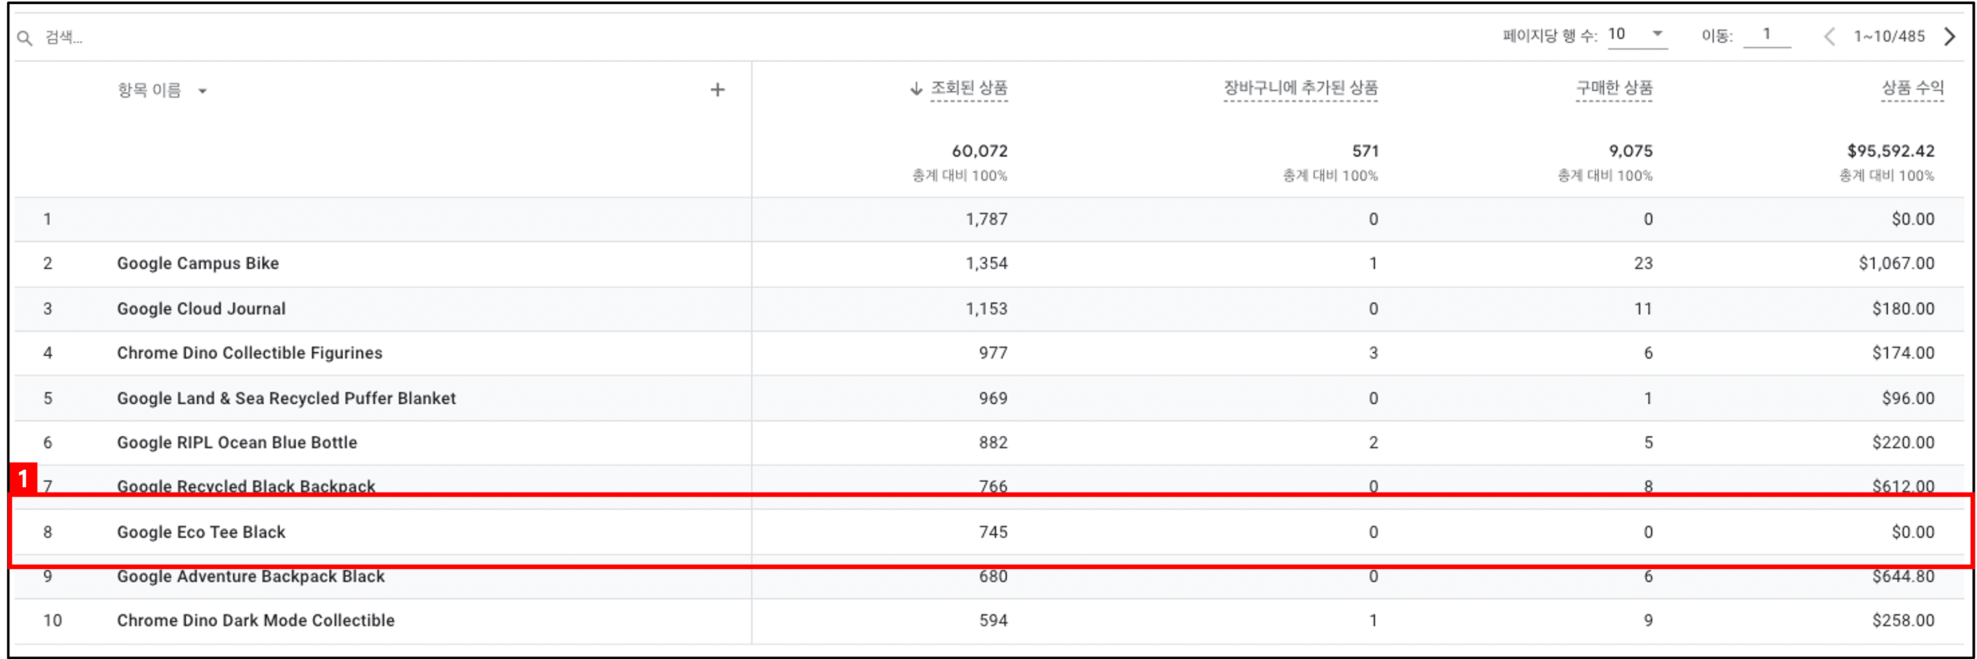This screenshot has width=1977, height=659.
Task: Click the 이동 page number field
Action: [x=1766, y=35]
